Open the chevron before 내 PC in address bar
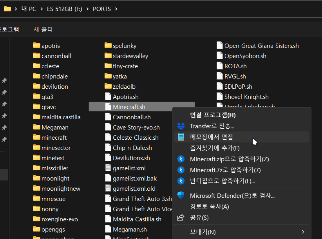Screen dimensions: 322x239 point(16,9)
